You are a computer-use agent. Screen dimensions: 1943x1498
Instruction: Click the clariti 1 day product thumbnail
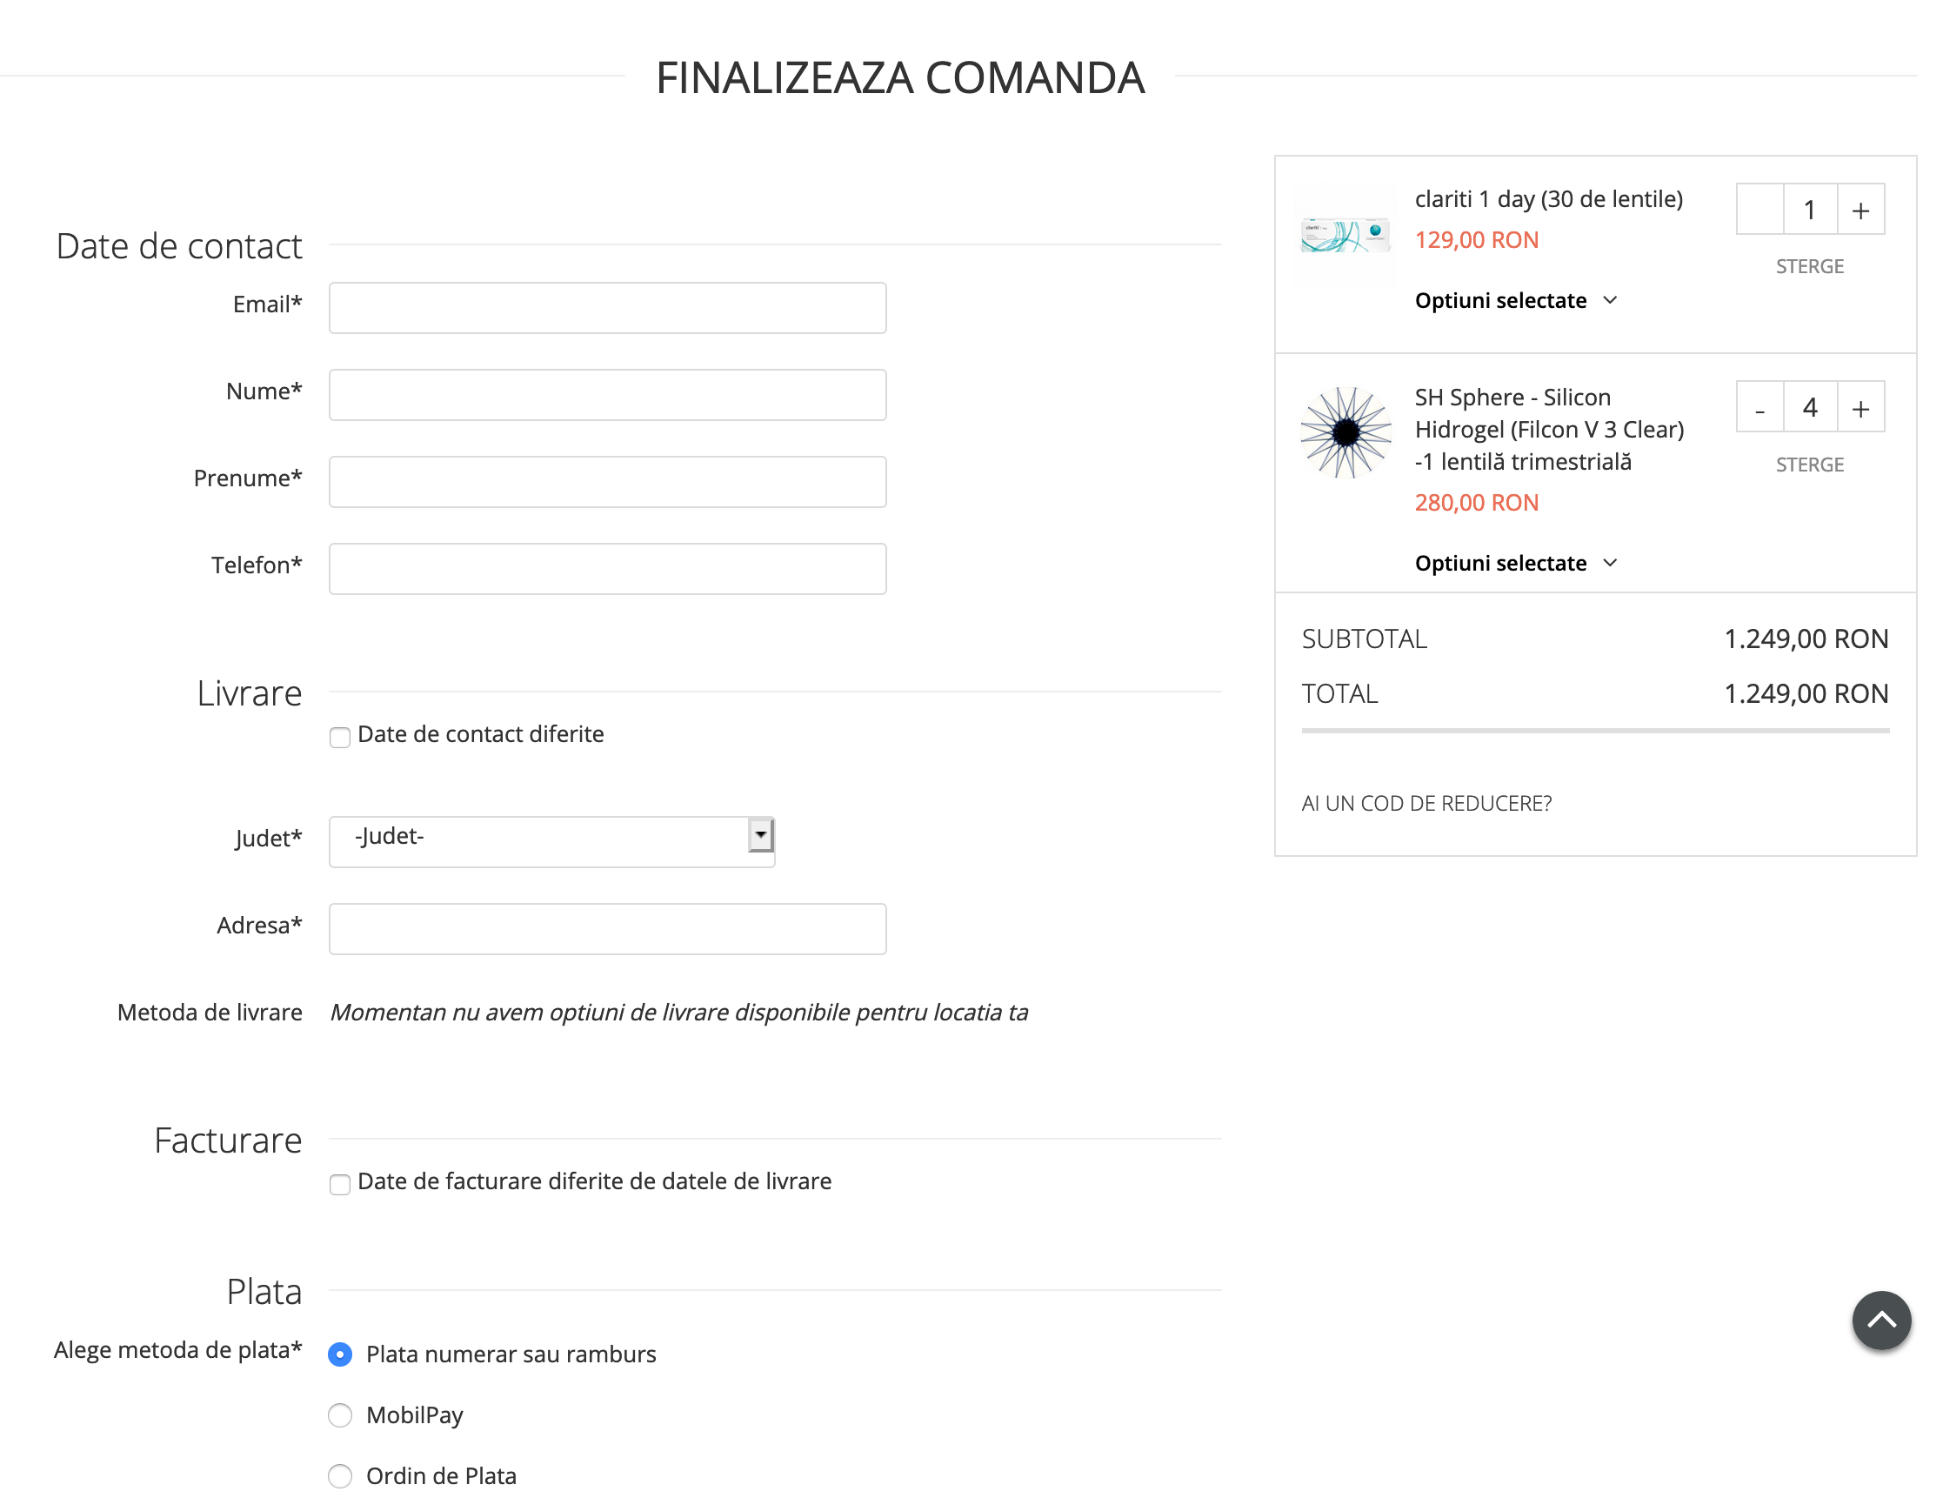(x=1345, y=235)
